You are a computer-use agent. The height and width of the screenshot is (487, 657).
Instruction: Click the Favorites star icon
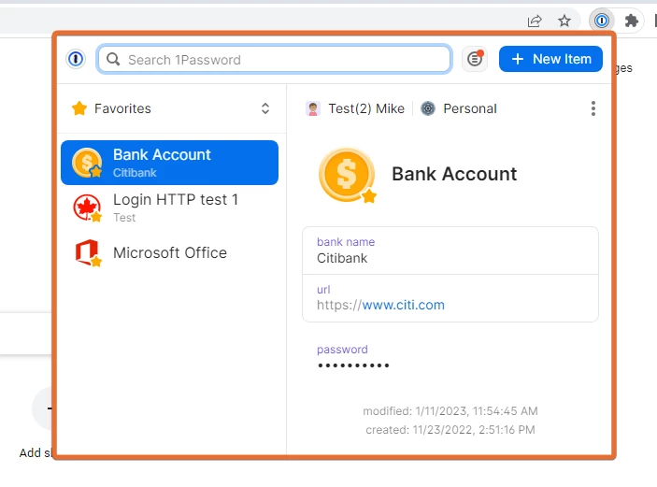pos(79,108)
